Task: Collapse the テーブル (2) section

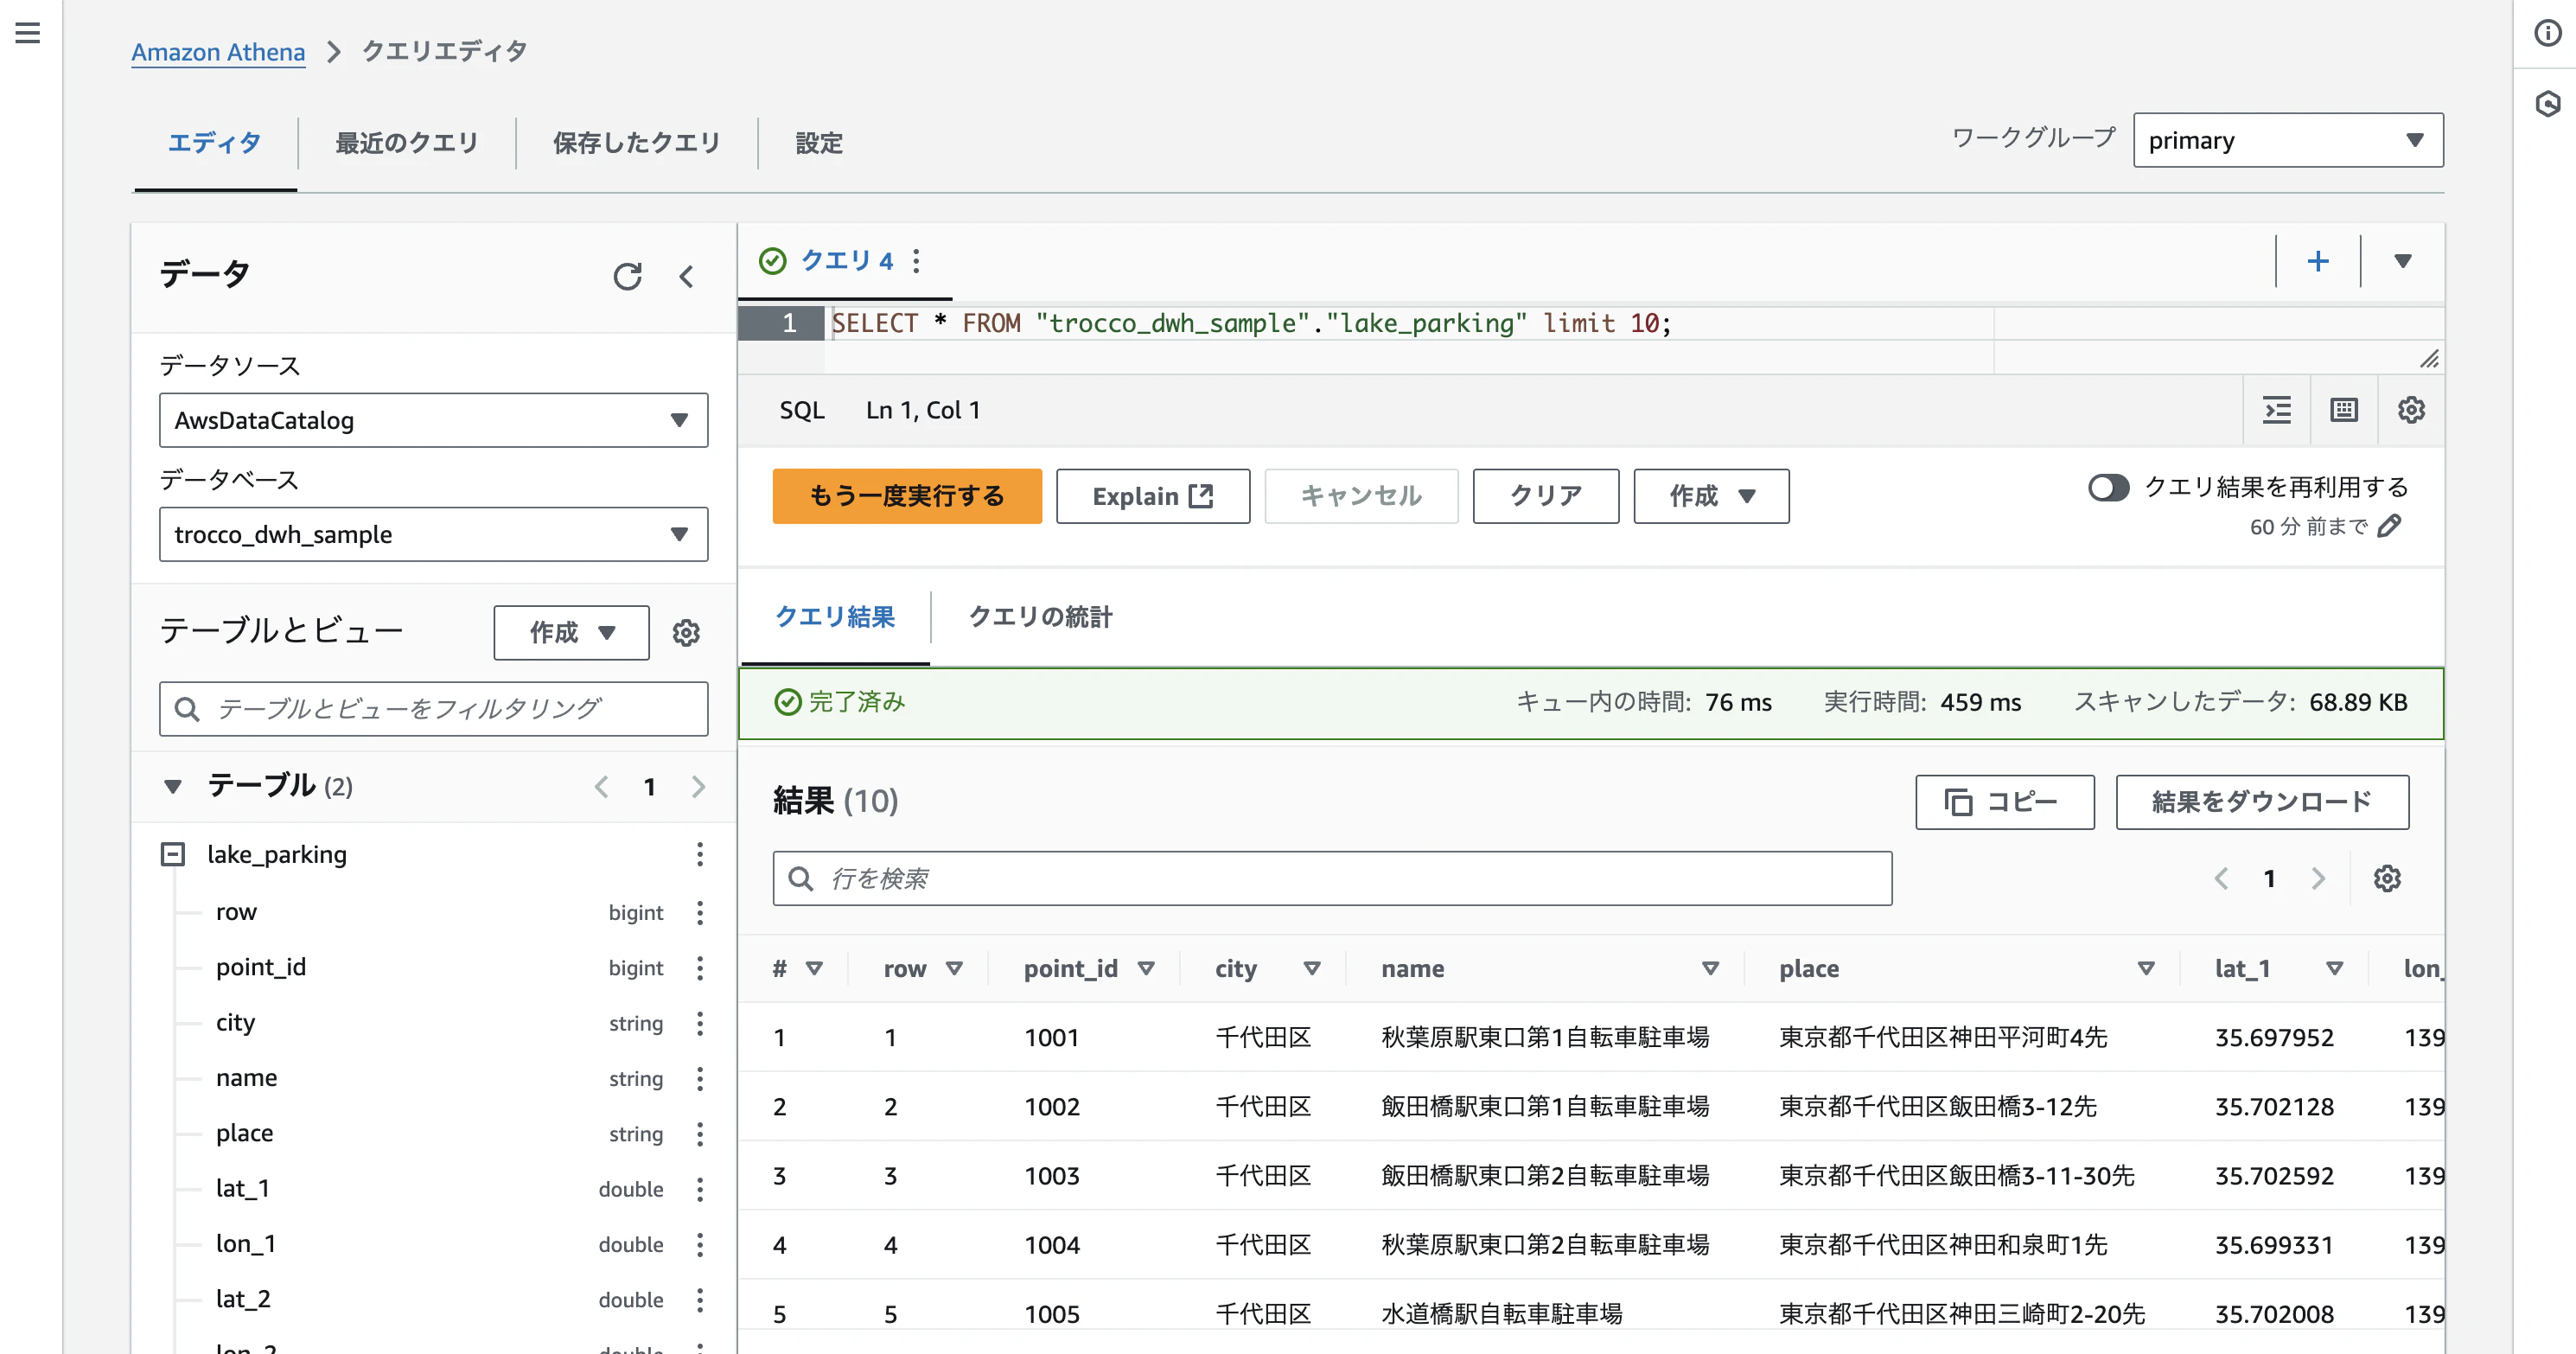Action: [x=173, y=787]
